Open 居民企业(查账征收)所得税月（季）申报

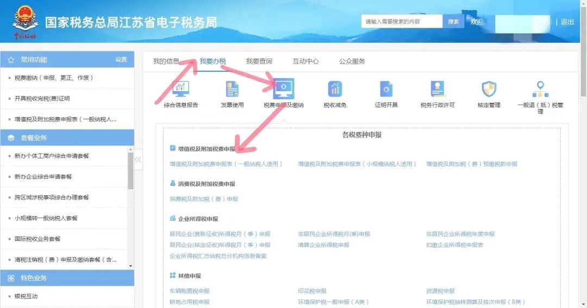point(220,234)
